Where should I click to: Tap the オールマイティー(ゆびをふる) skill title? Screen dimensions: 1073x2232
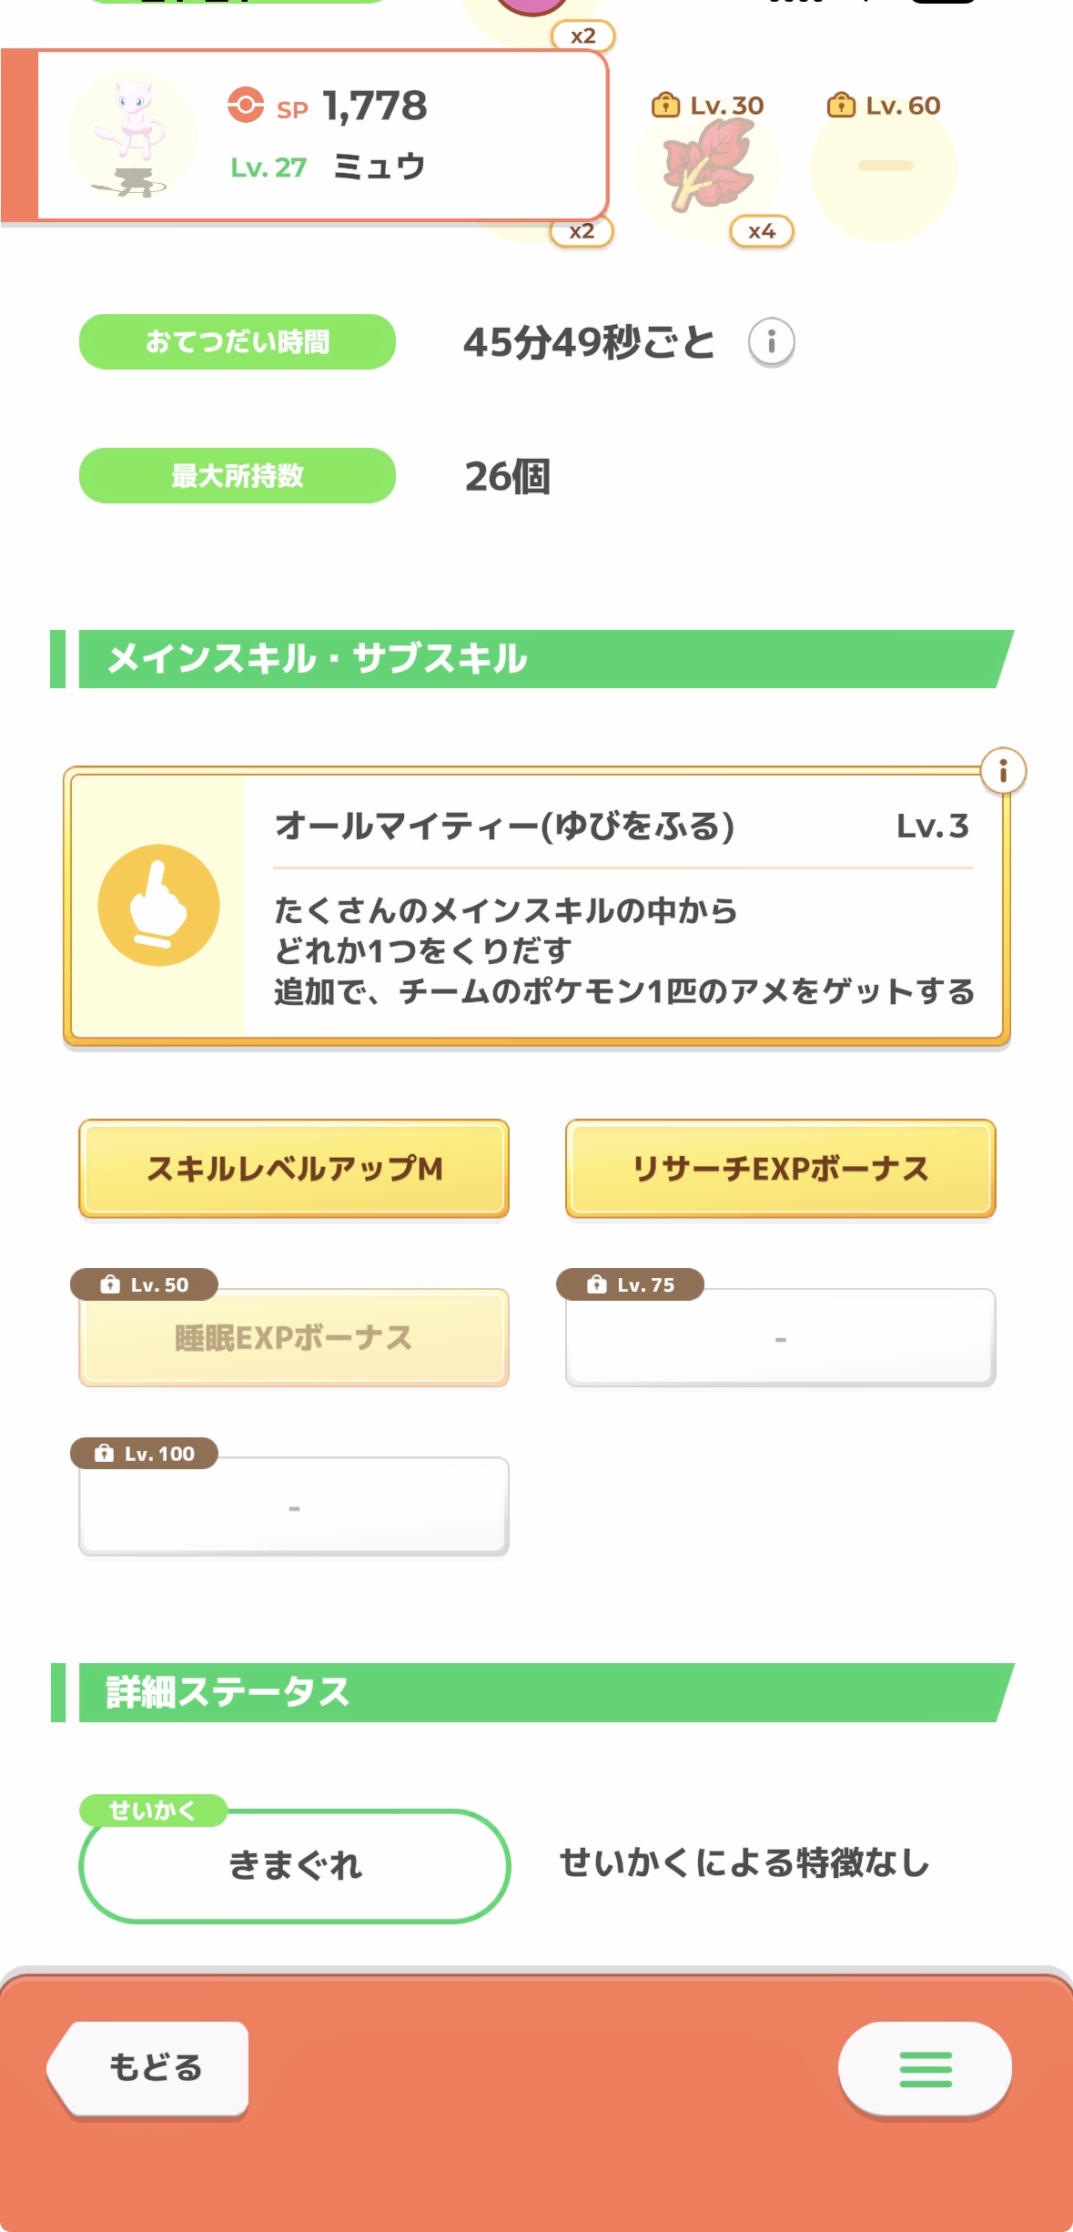click(504, 827)
